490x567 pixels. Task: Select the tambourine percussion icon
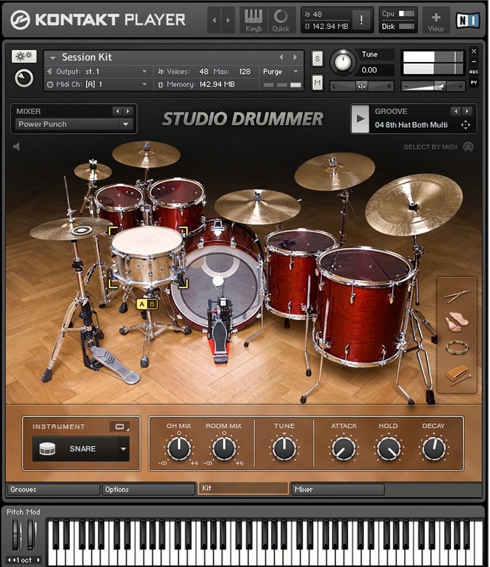[x=457, y=347]
